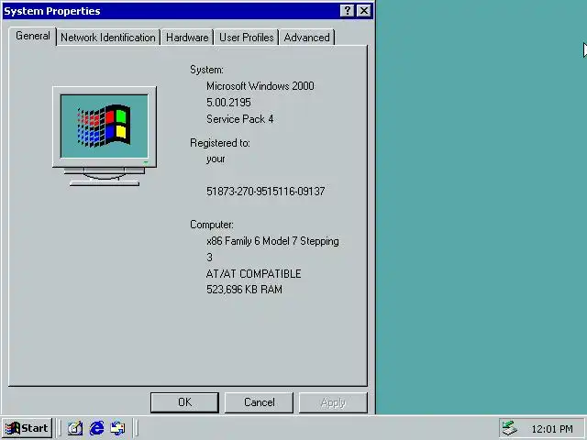This screenshot has height=440, width=587.
Task: Close the System Properties dialog
Action: (363, 11)
